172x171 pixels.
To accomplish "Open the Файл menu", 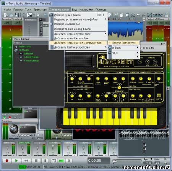I will [x=7, y=10].
